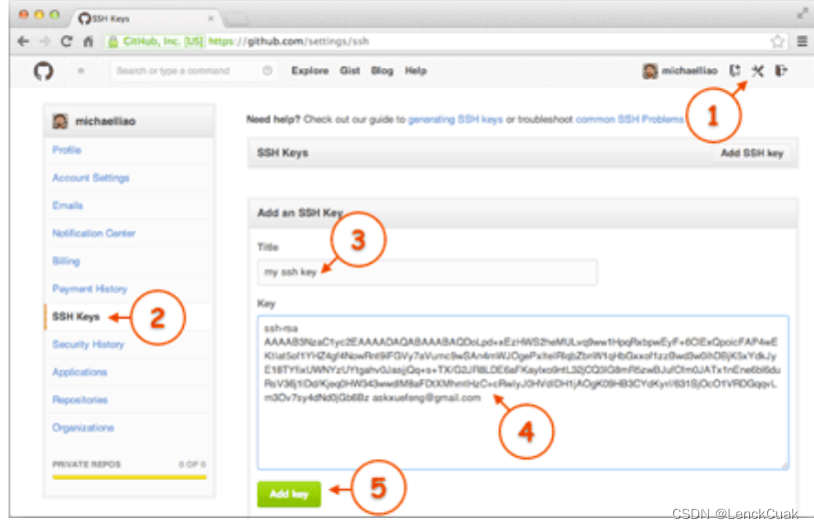
Task: Open michaelliao username in header
Action: point(689,71)
